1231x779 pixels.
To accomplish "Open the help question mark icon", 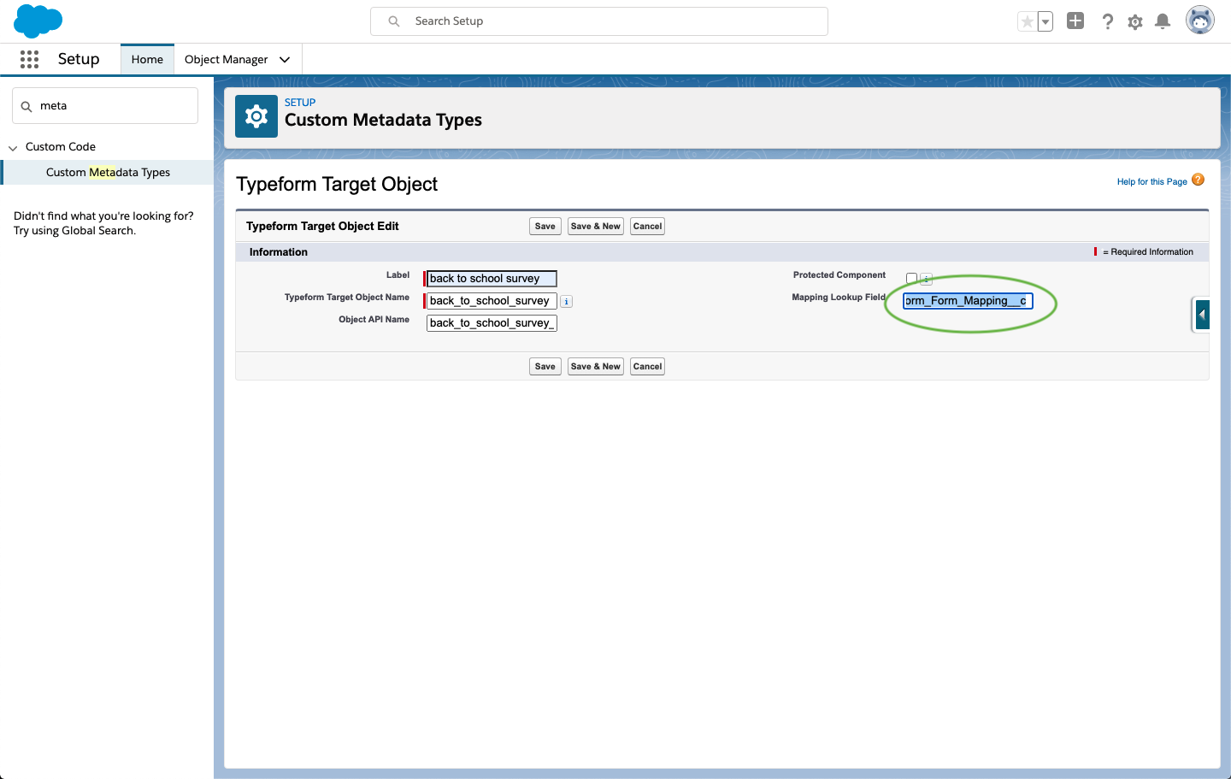I will (1107, 21).
